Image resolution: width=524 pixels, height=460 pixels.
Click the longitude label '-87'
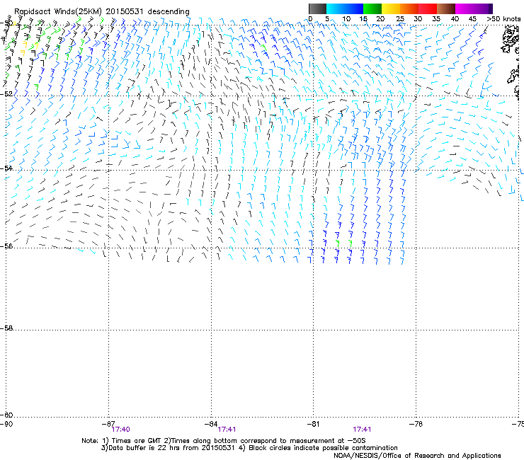(108, 424)
